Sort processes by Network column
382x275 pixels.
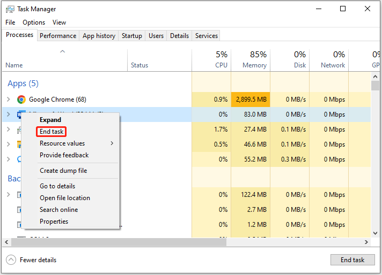point(329,60)
